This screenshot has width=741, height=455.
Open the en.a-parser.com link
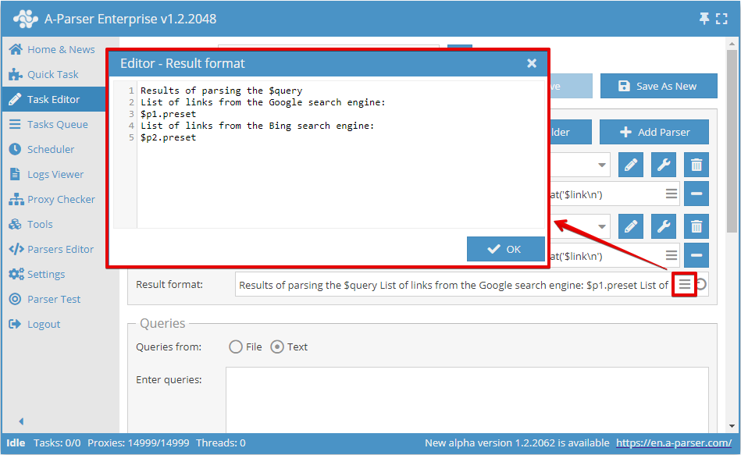[x=673, y=443]
